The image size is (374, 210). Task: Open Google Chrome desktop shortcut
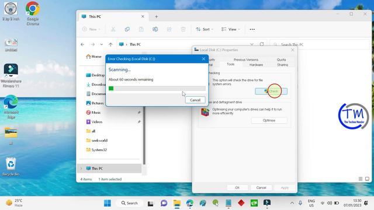click(33, 13)
